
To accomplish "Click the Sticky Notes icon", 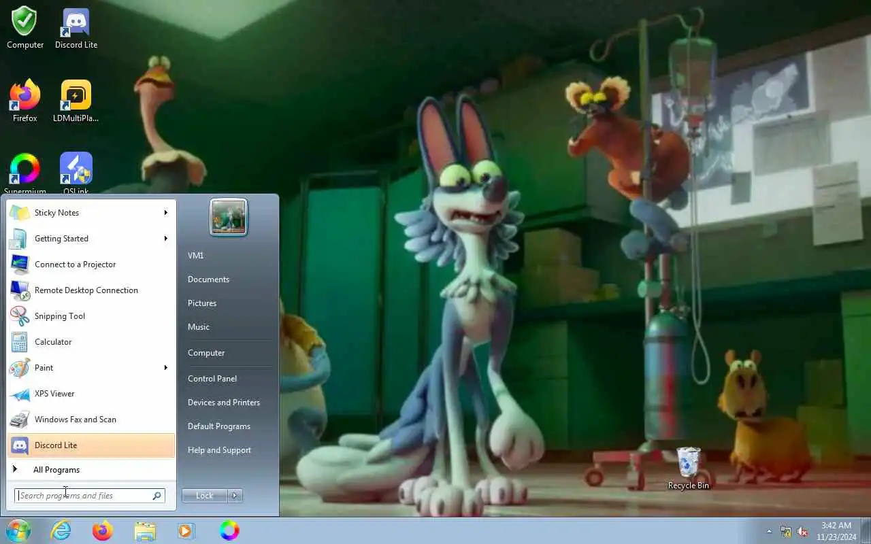I will [20, 213].
